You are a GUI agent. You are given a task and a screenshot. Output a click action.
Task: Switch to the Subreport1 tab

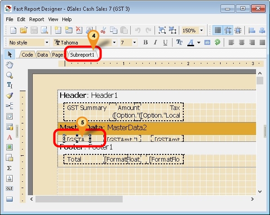tap(83, 55)
